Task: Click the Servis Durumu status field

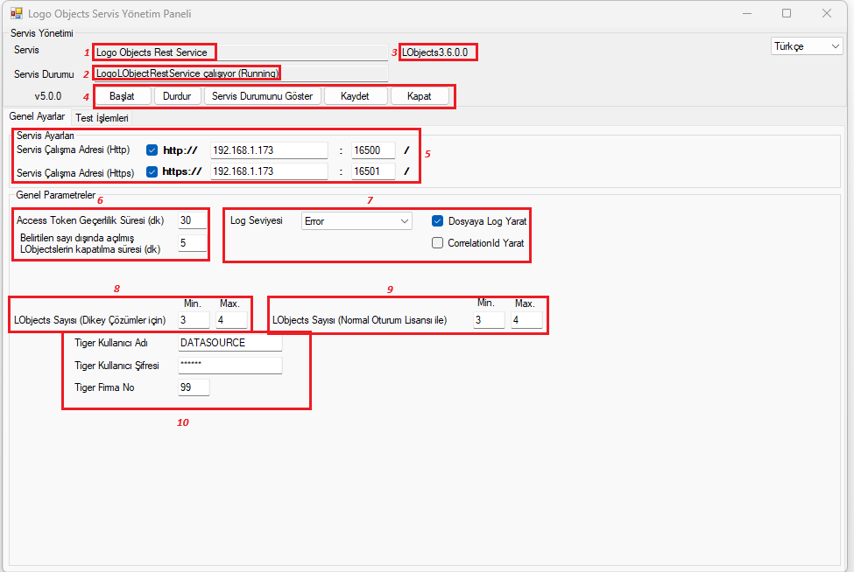Action: tap(240, 73)
